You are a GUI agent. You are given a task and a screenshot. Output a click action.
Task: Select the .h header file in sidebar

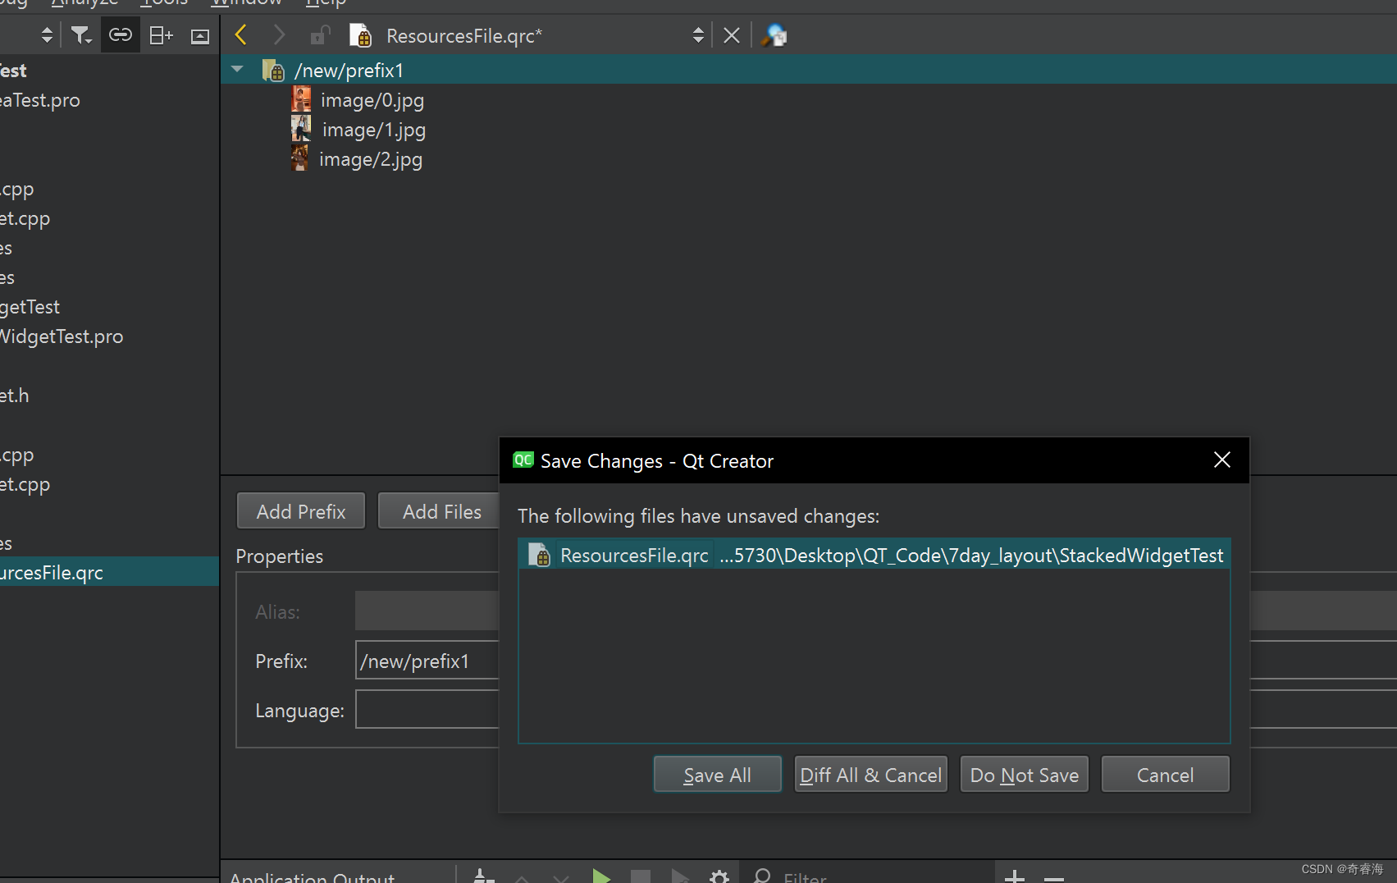15,396
